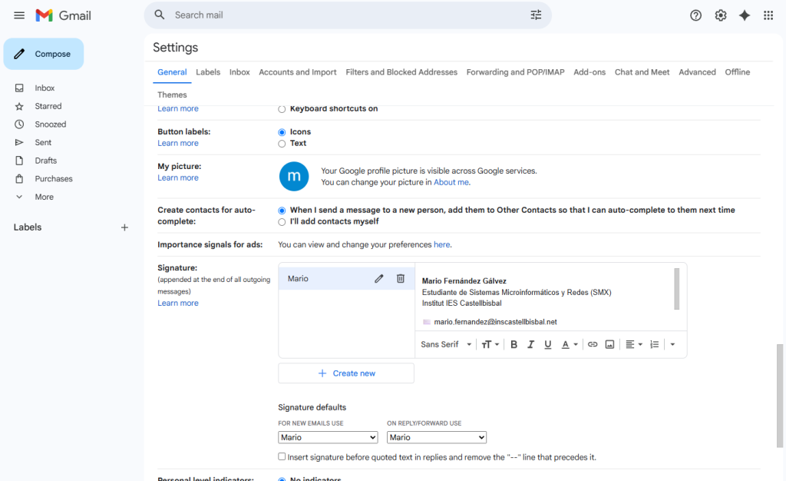Select the Text button labels option
Image resolution: width=786 pixels, height=481 pixels.
pyautogui.click(x=282, y=144)
